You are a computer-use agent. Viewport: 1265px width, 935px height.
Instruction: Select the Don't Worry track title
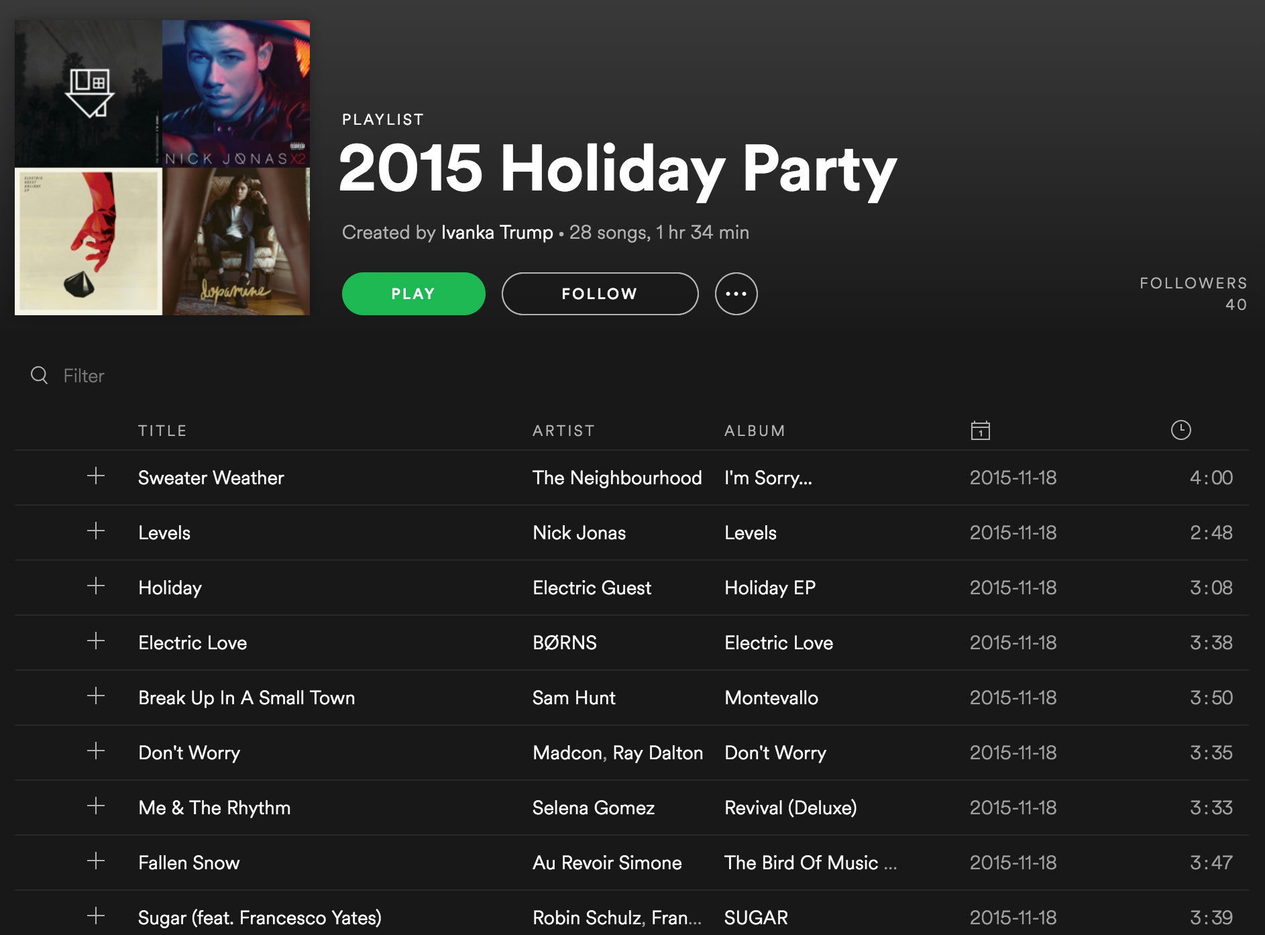[189, 753]
